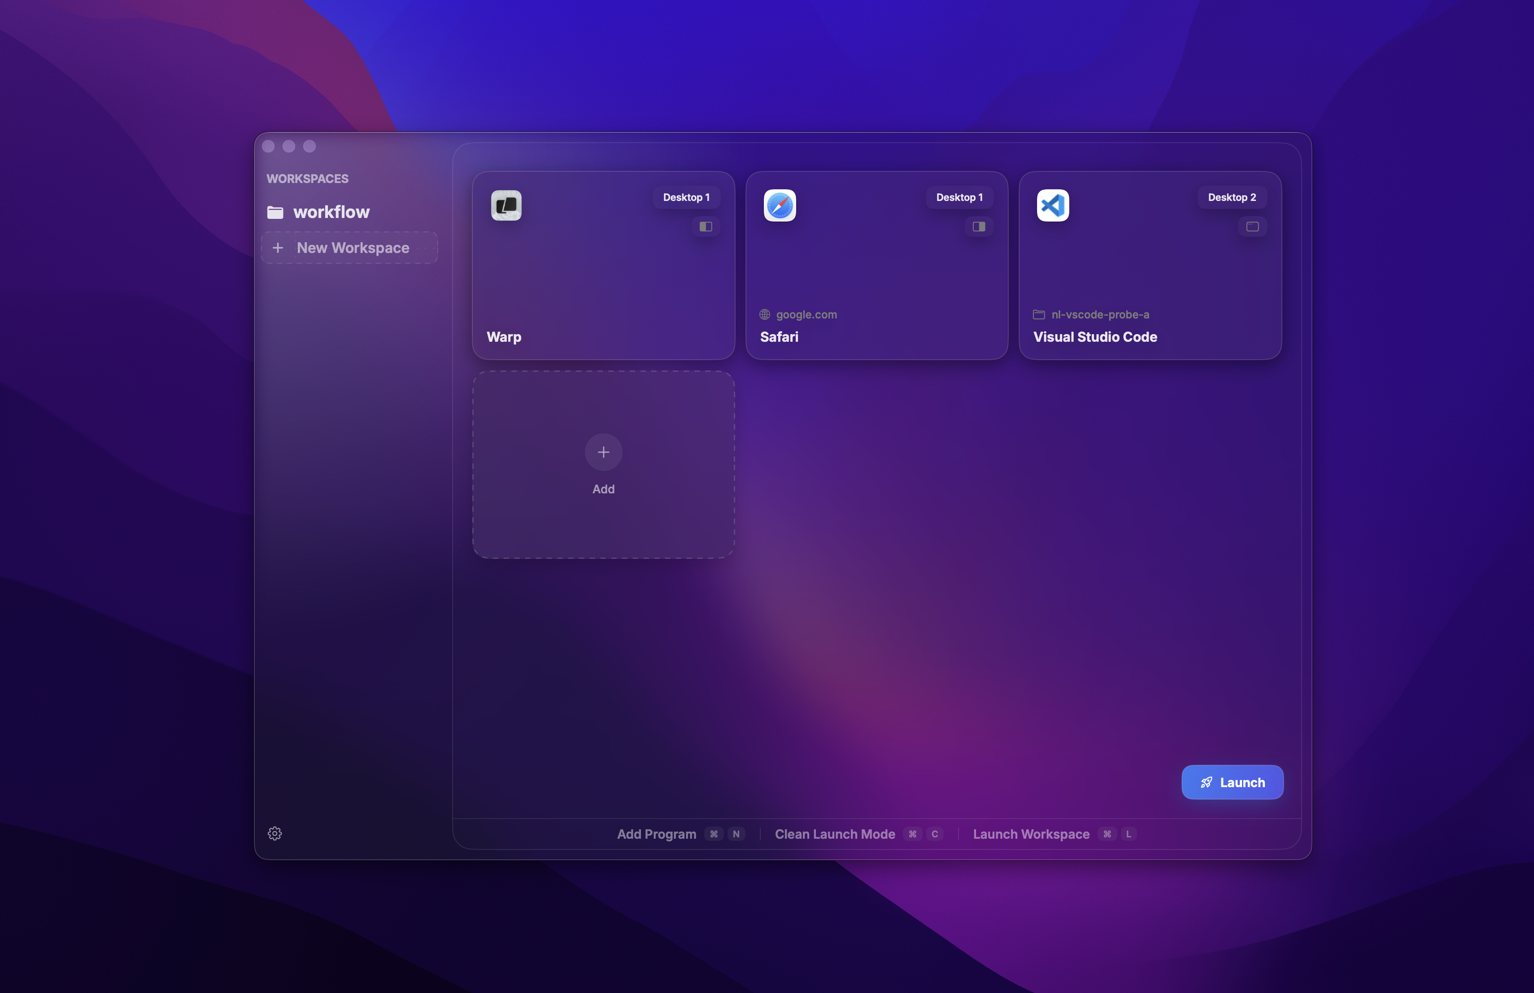Click the Warp app icon

pyautogui.click(x=506, y=205)
